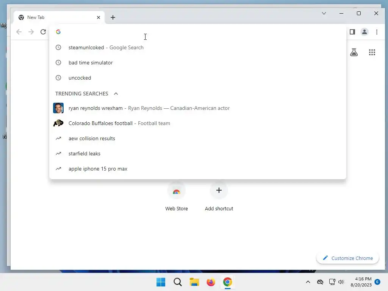Click the forward navigation arrow
Image resolution: width=388 pixels, height=291 pixels.
(31, 32)
